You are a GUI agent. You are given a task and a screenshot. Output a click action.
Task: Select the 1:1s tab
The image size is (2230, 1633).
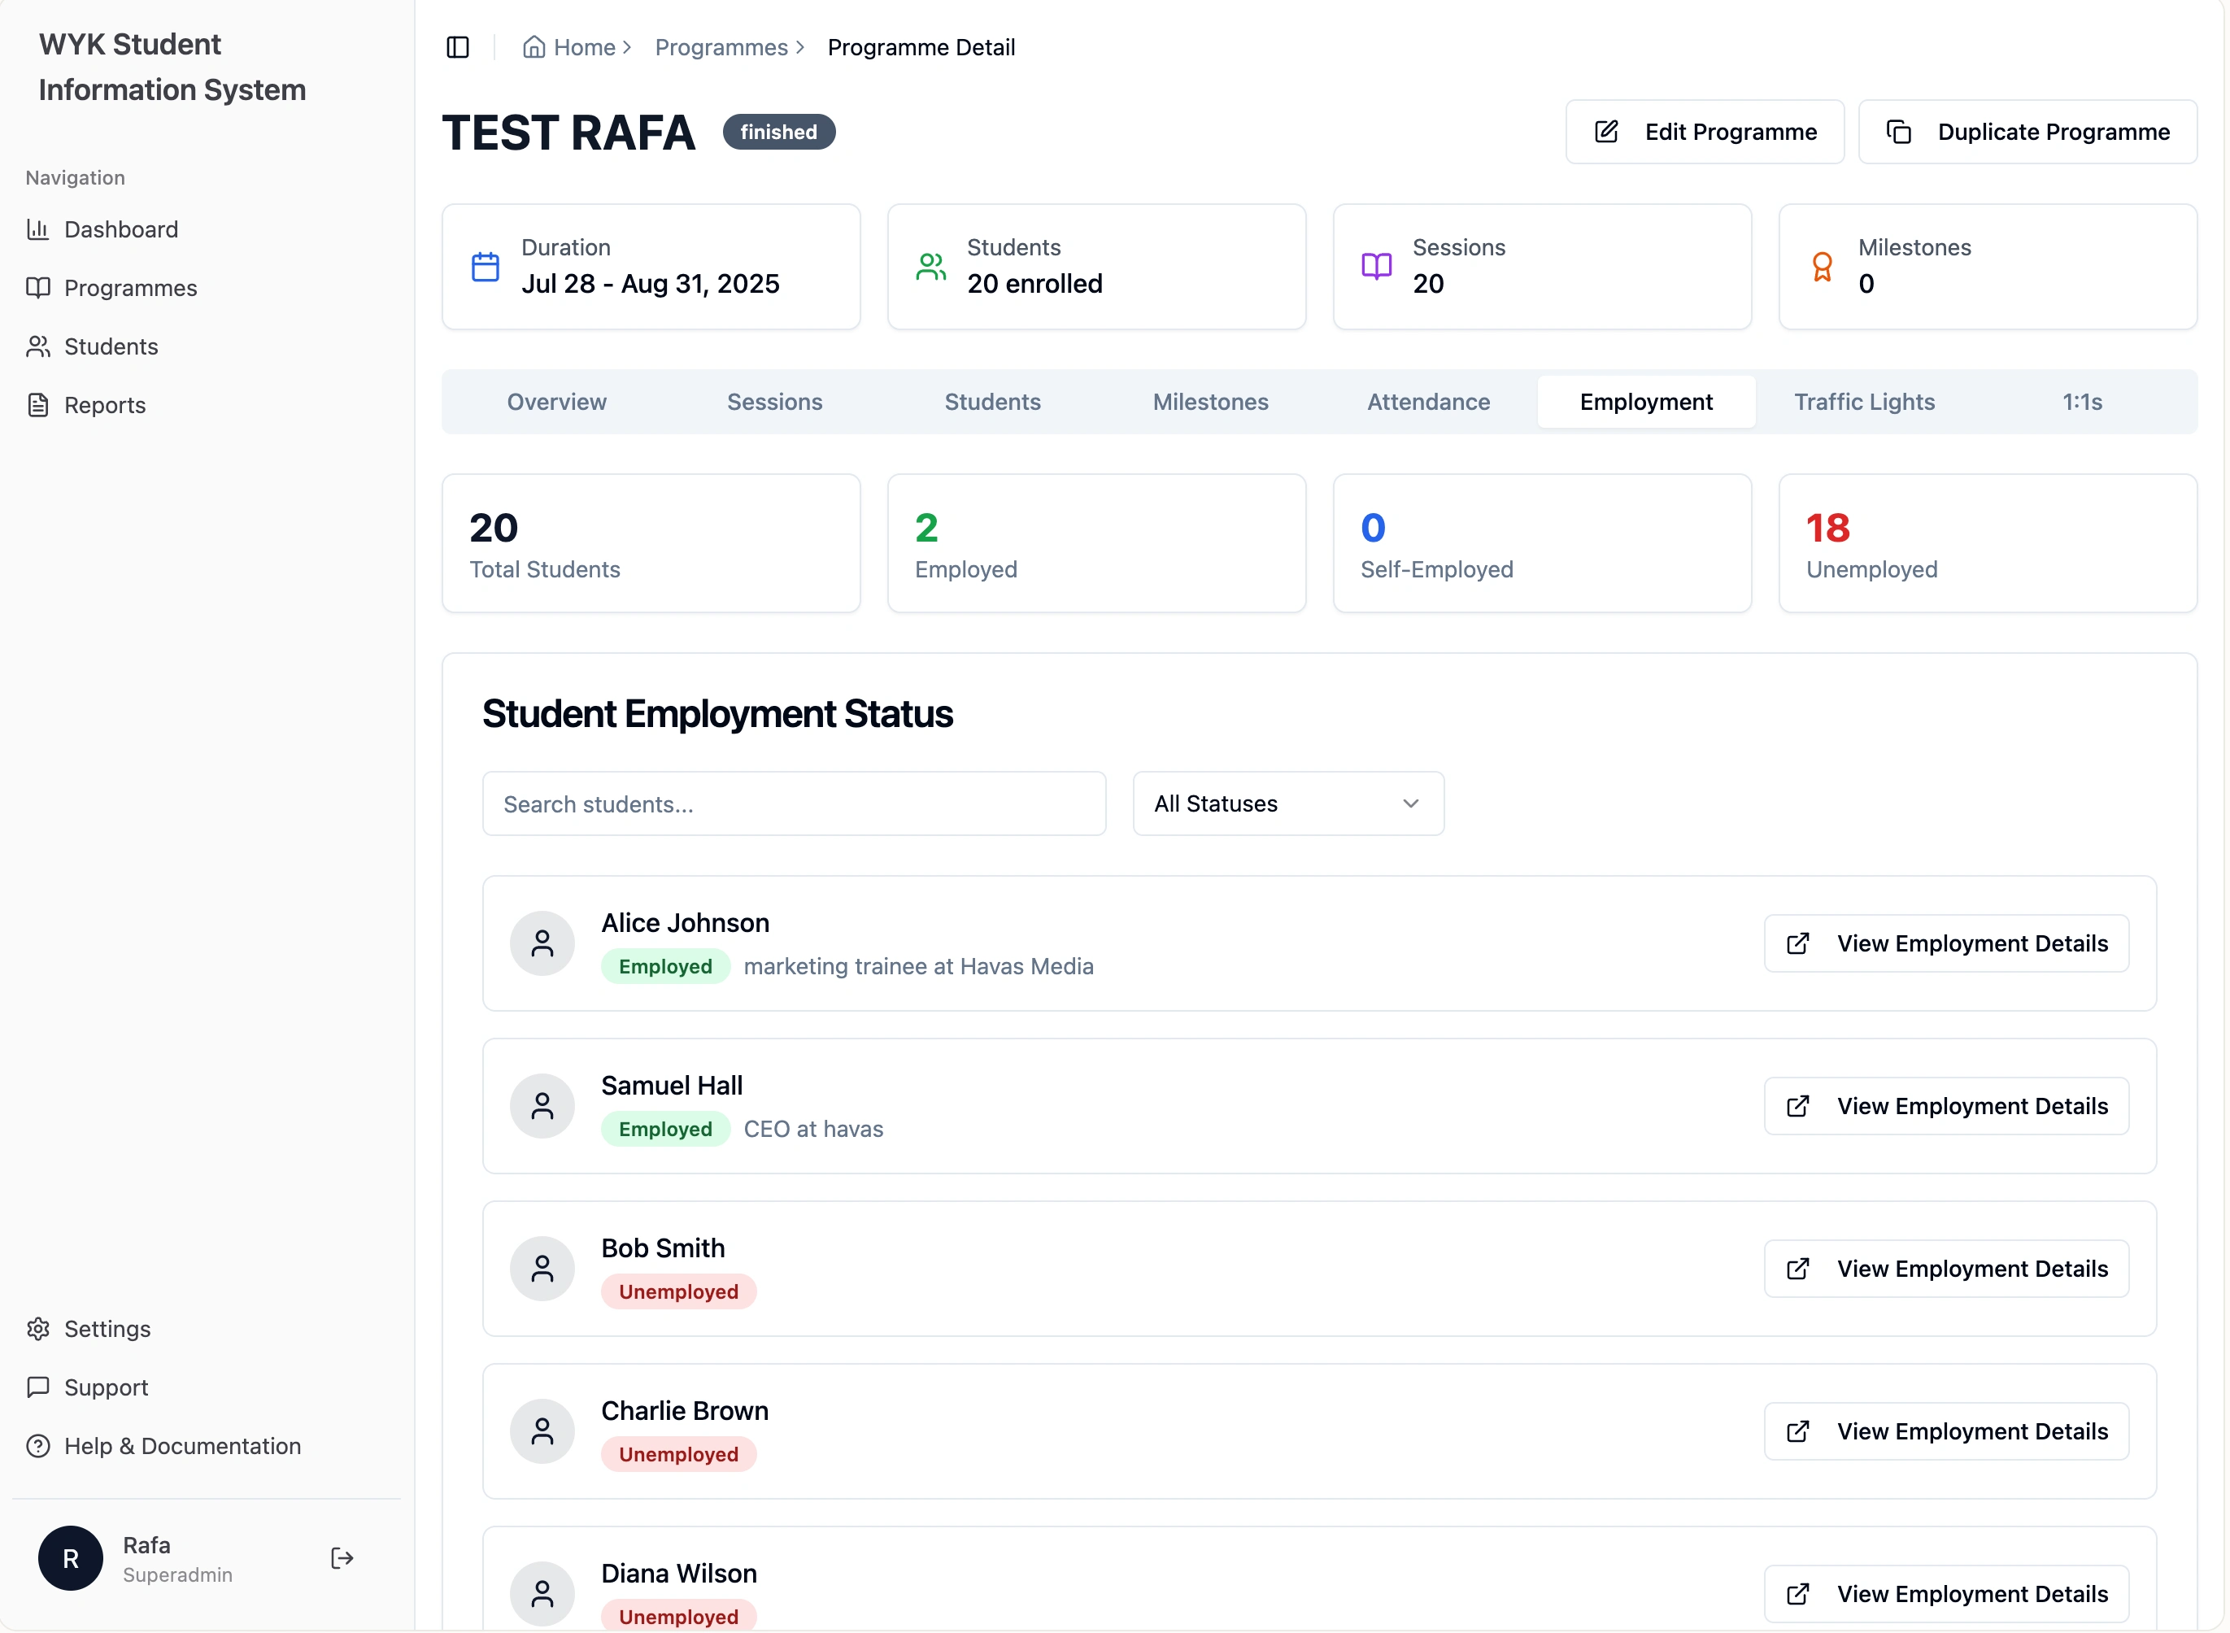tap(2080, 403)
